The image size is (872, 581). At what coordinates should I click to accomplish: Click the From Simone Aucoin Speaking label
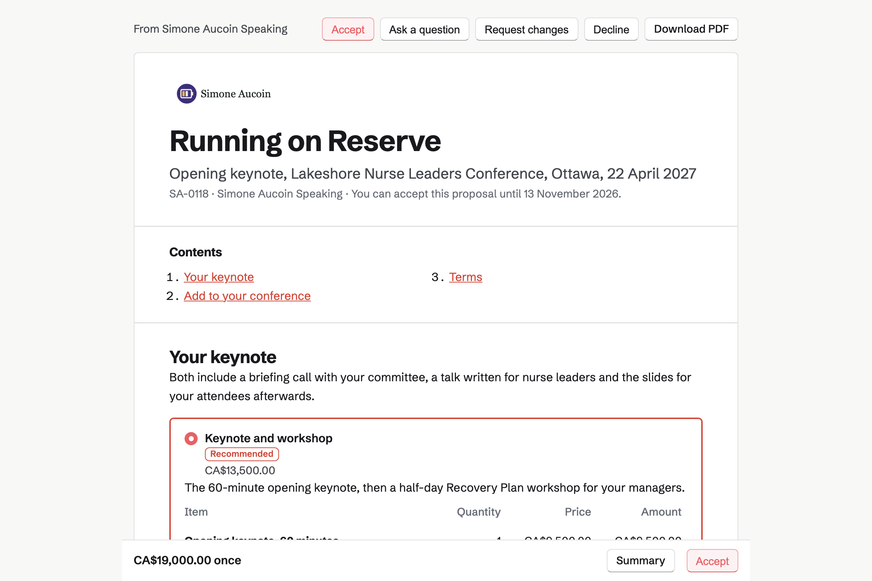[210, 29]
